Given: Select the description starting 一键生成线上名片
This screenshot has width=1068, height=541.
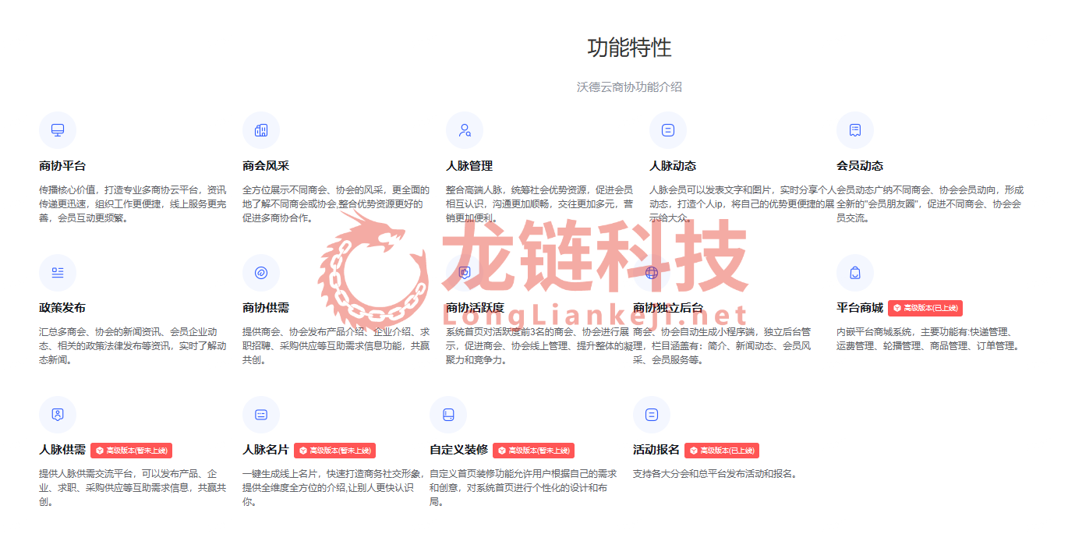Looking at the screenshot, I should (334, 488).
